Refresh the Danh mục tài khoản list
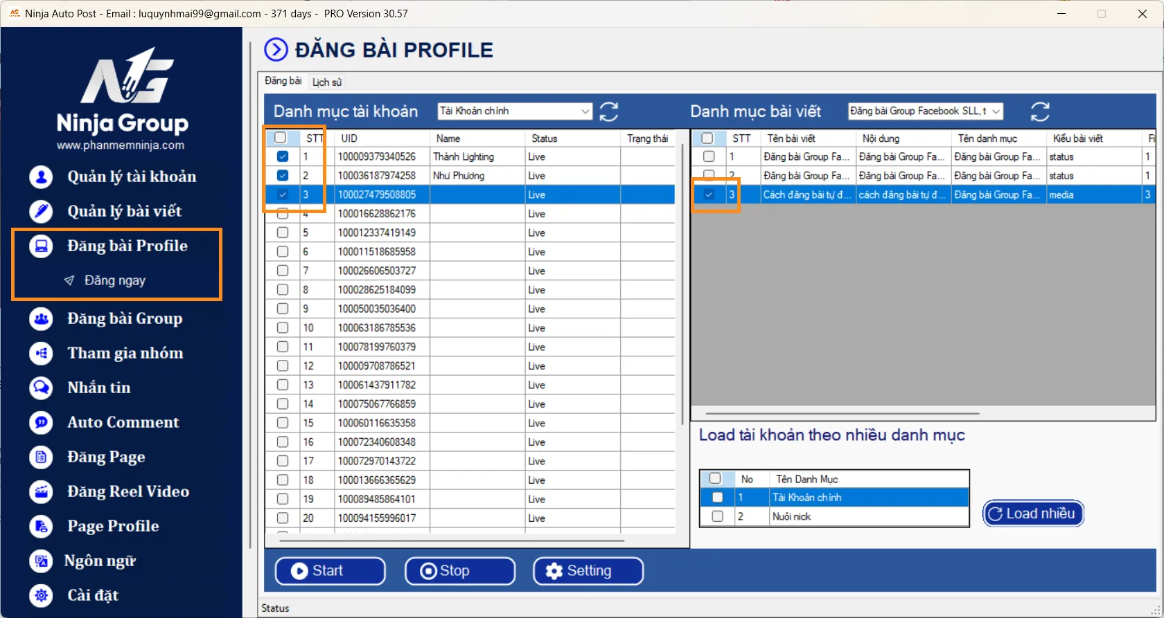This screenshot has height=618, width=1164. coord(608,111)
